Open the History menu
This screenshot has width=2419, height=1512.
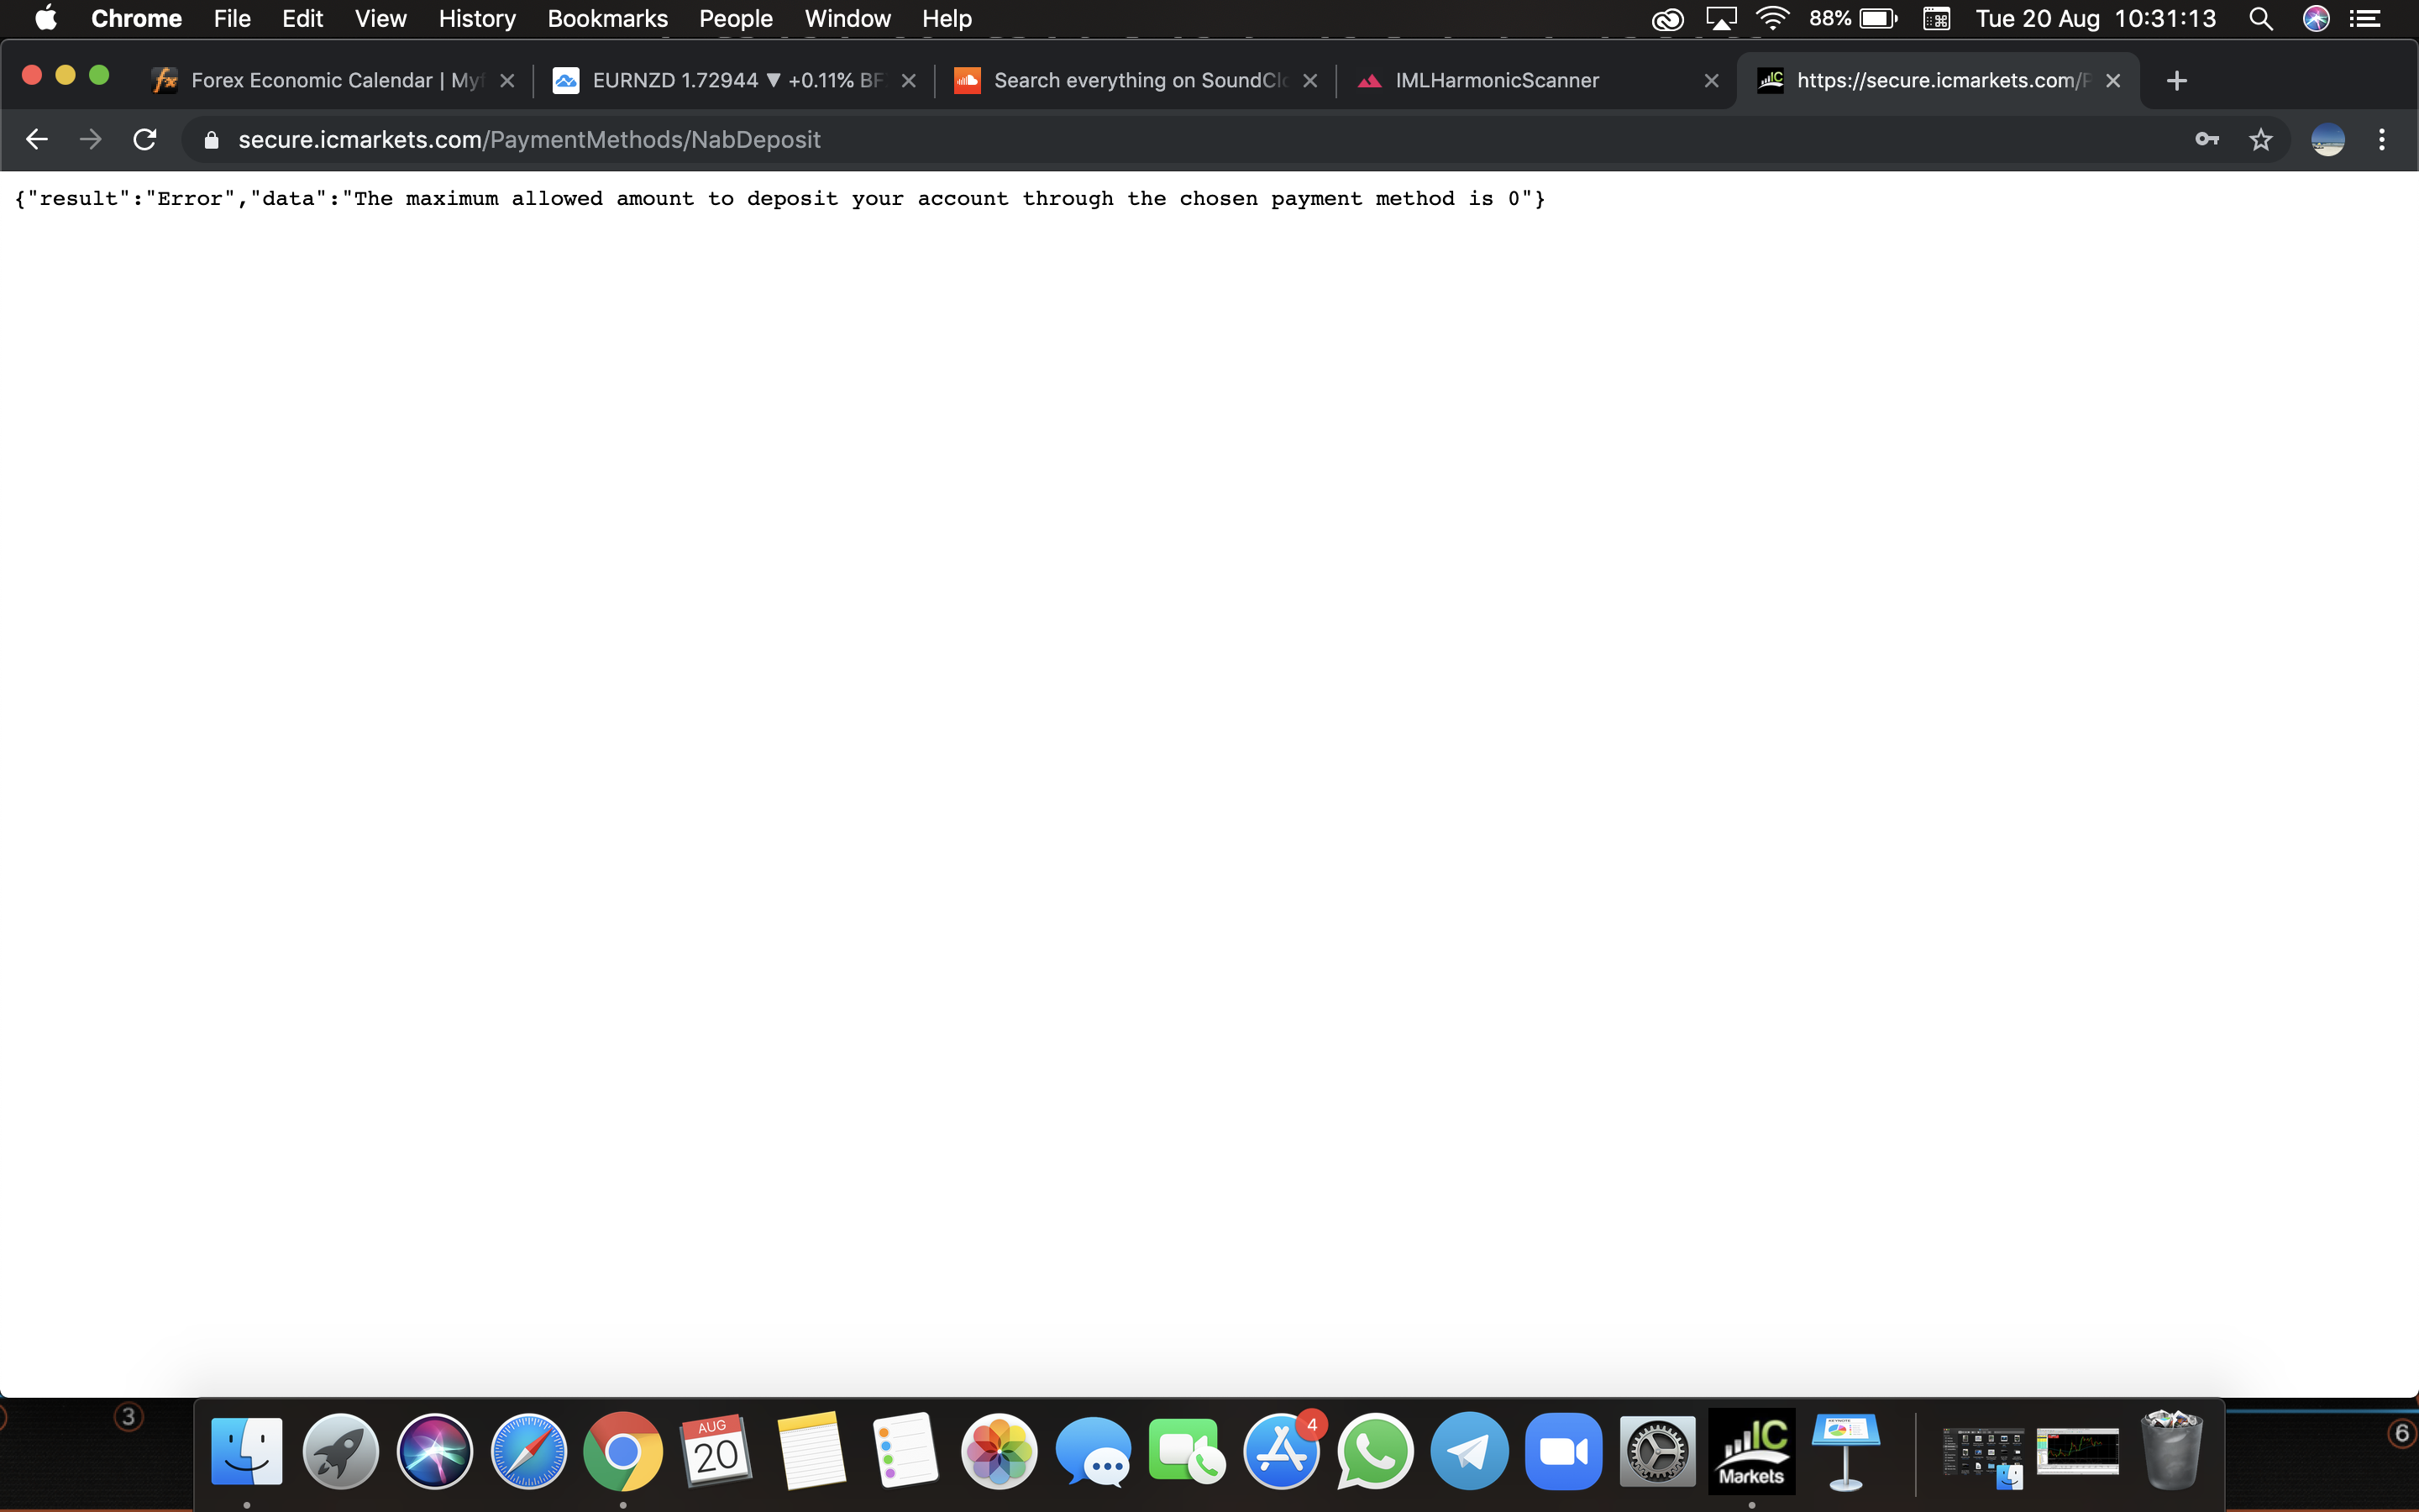[x=477, y=19]
